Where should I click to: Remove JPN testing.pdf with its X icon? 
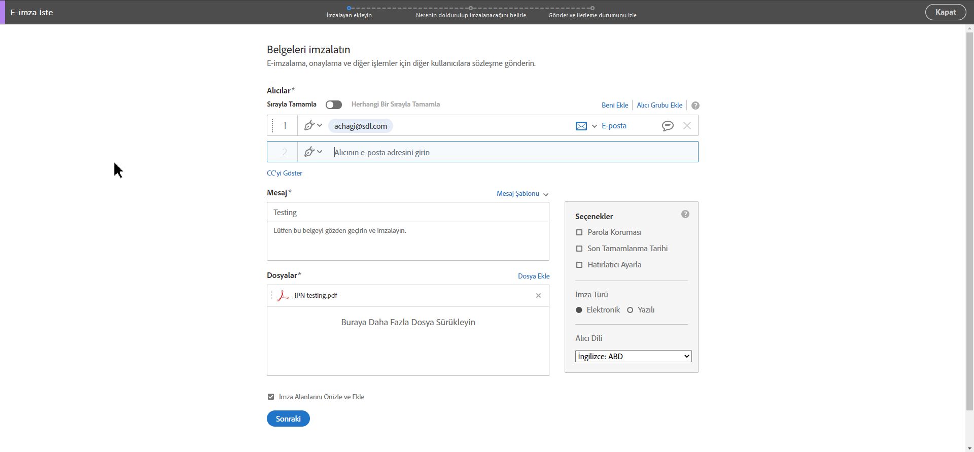[x=539, y=296]
